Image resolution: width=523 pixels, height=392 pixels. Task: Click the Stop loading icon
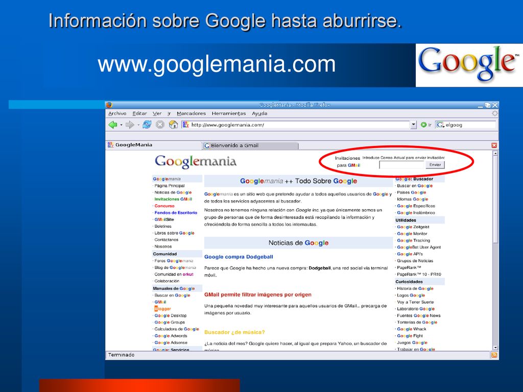click(160, 125)
